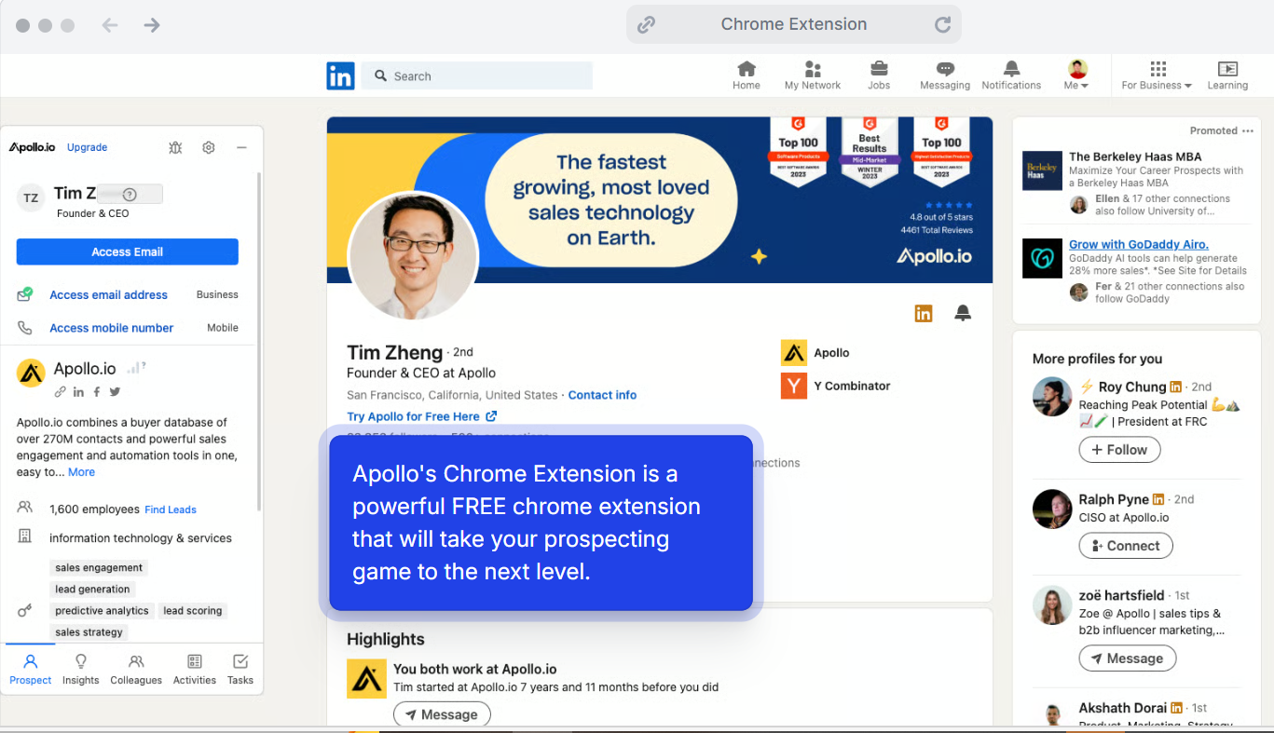Click Try Apollo for Free Here link

(421, 416)
